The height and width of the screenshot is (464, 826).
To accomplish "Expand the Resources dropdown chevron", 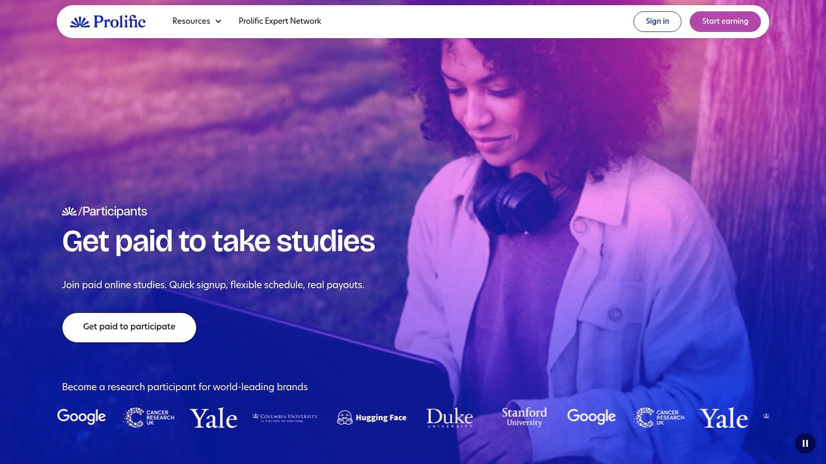I will [218, 22].
